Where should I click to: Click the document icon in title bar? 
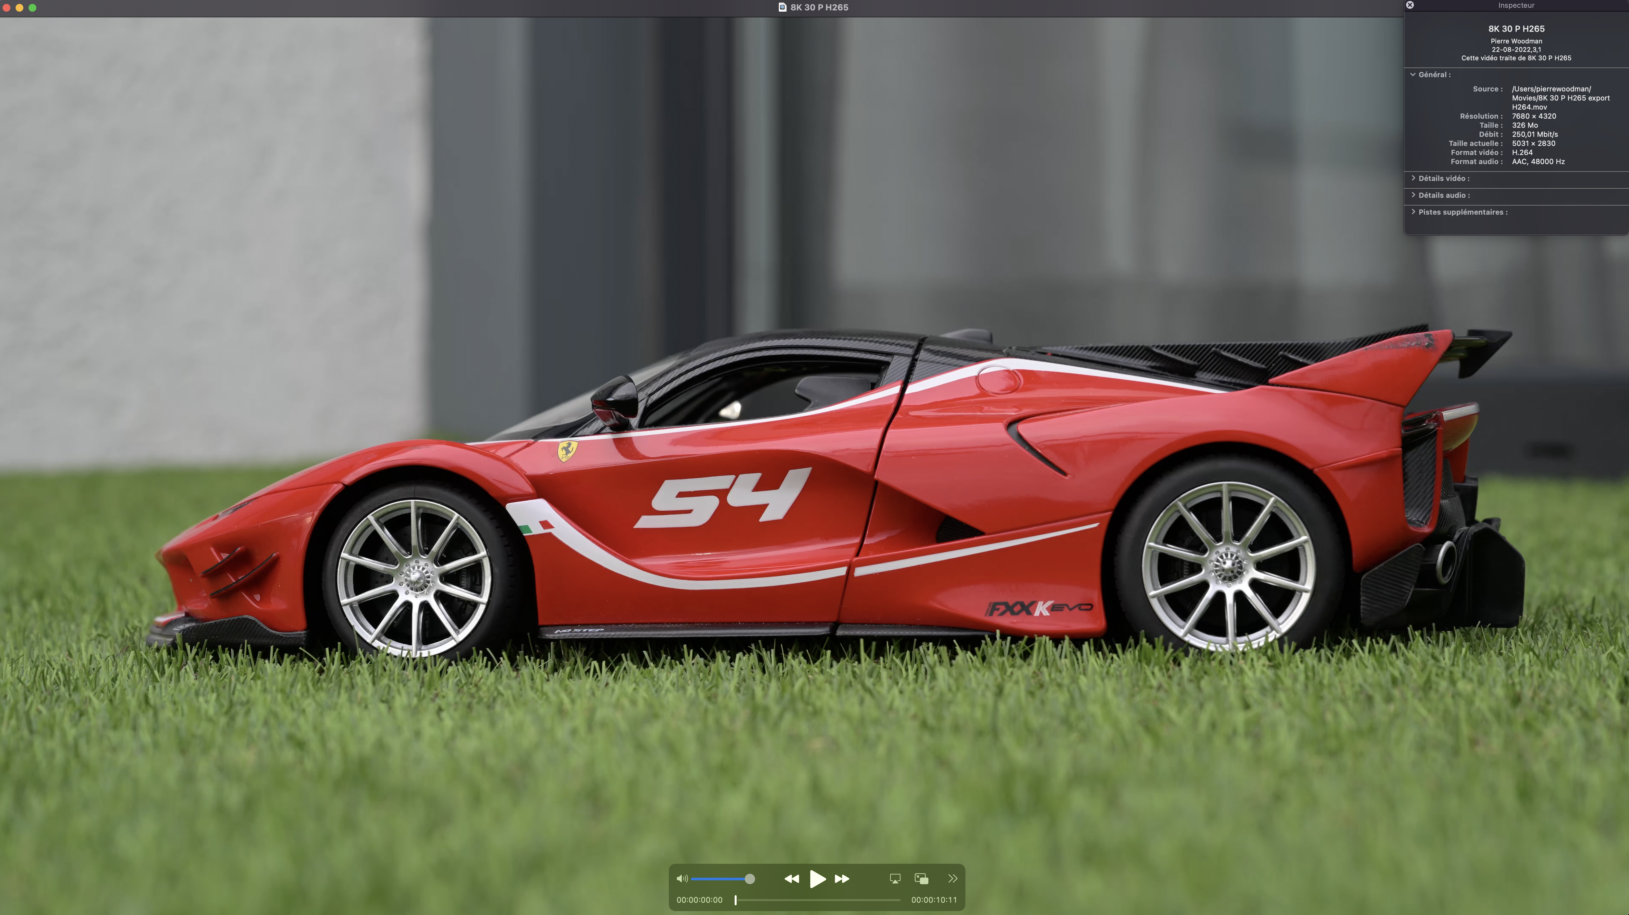click(x=782, y=7)
